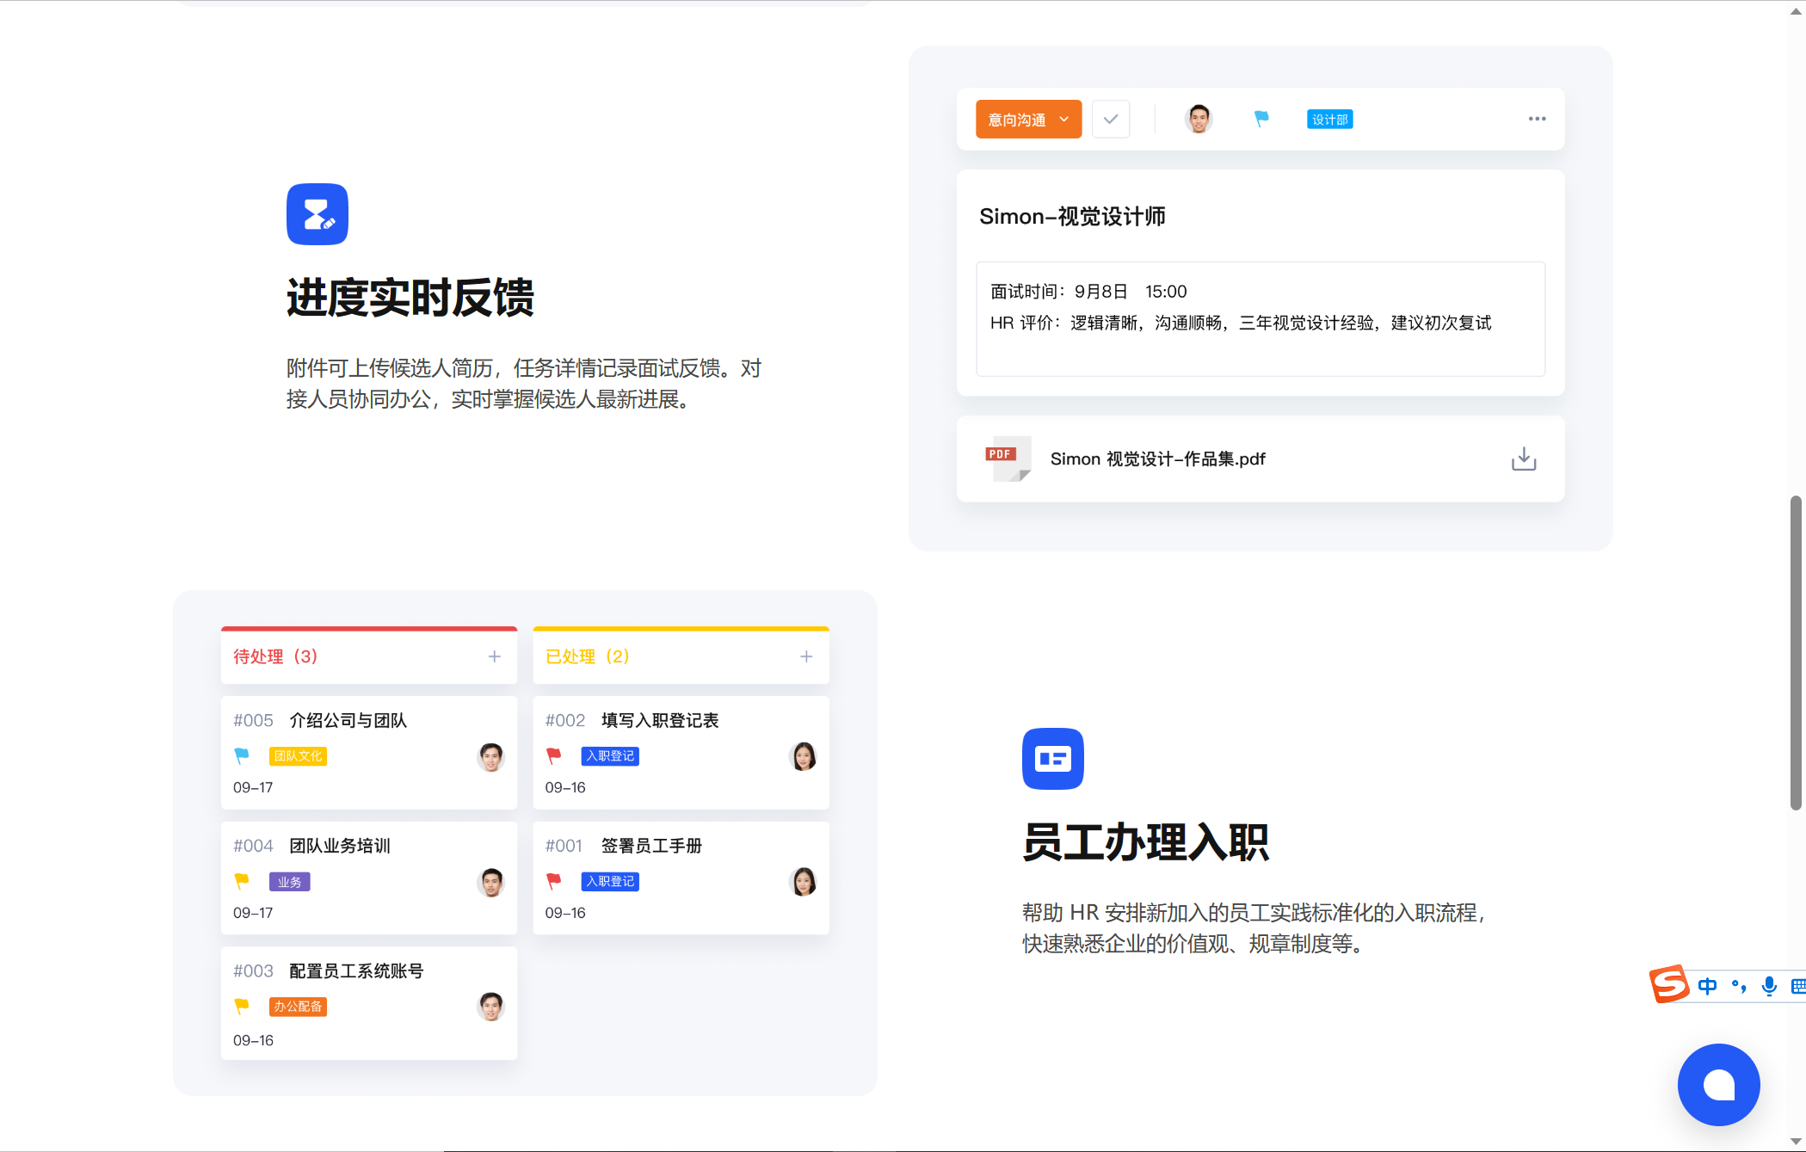This screenshot has height=1152, width=1806.
Task: Open the chat support bubble
Action: tap(1718, 1084)
